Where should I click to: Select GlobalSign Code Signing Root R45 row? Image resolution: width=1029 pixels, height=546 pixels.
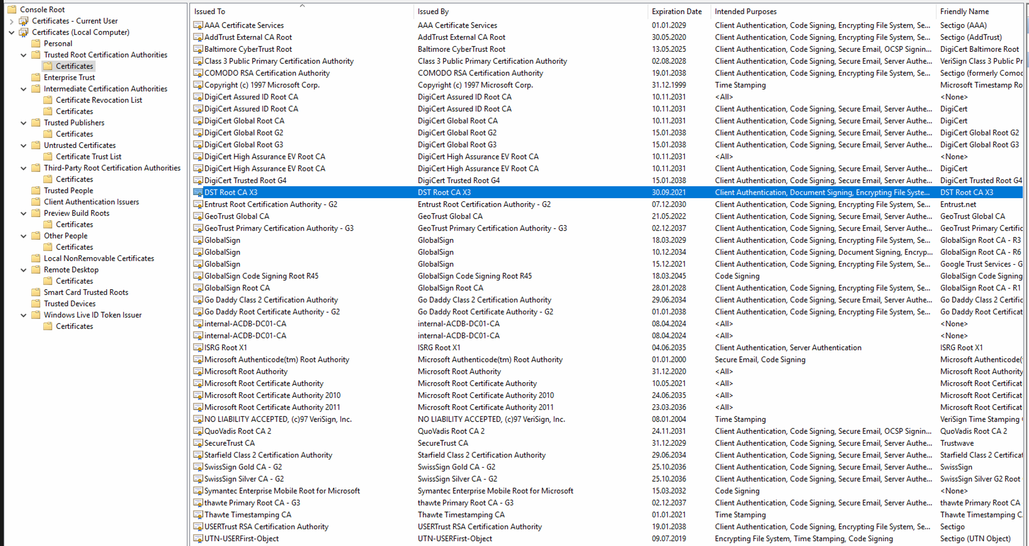pyautogui.click(x=607, y=276)
